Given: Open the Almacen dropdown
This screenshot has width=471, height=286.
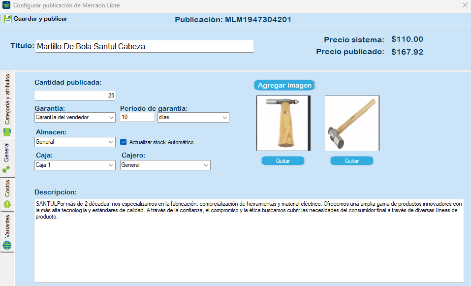Looking at the screenshot, I should (75, 142).
